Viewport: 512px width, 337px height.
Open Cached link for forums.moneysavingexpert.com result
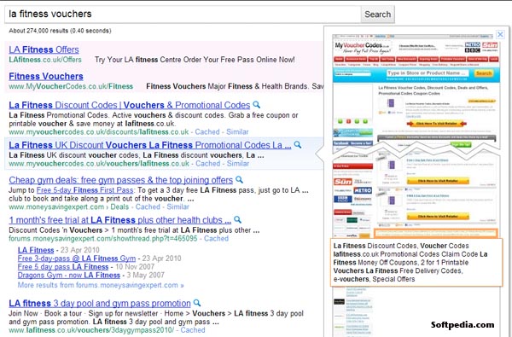[x=216, y=238]
